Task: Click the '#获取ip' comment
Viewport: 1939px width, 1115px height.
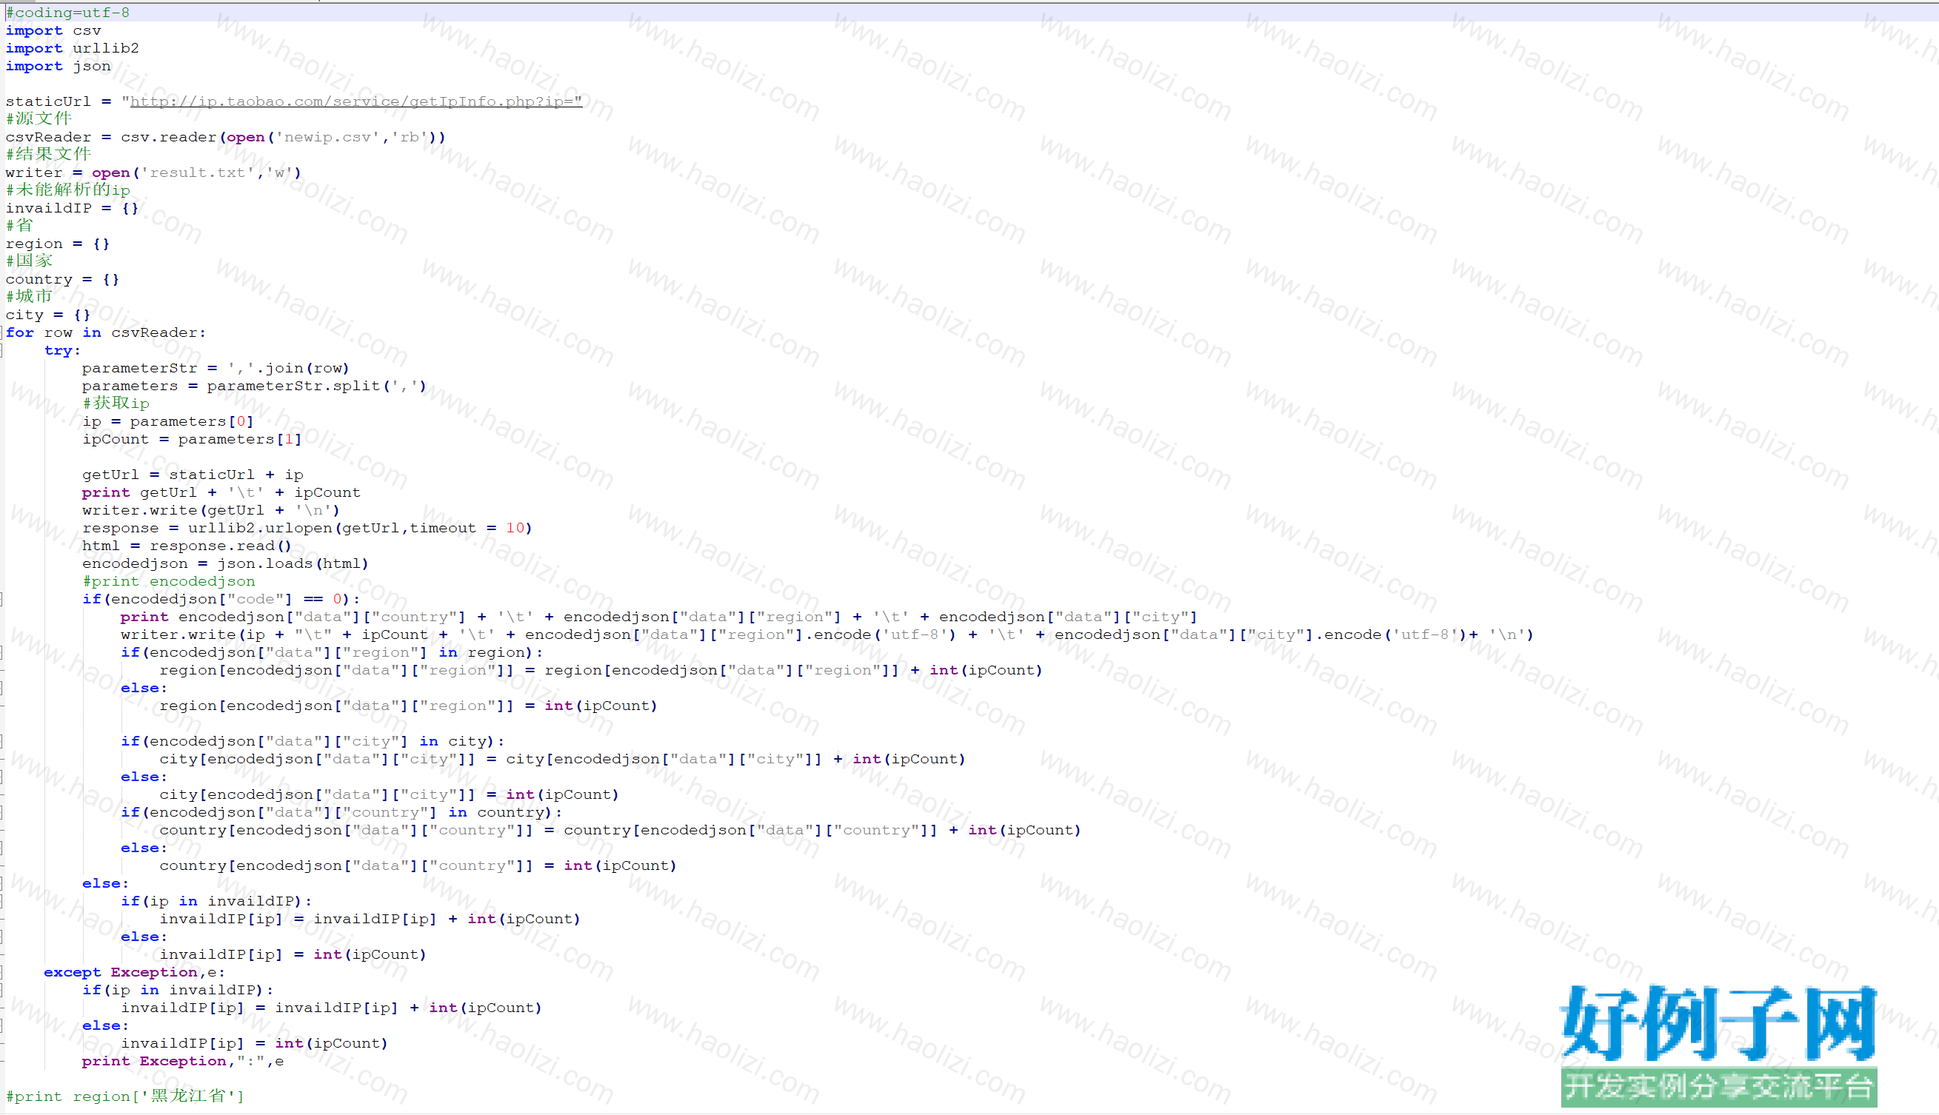Action: [116, 403]
